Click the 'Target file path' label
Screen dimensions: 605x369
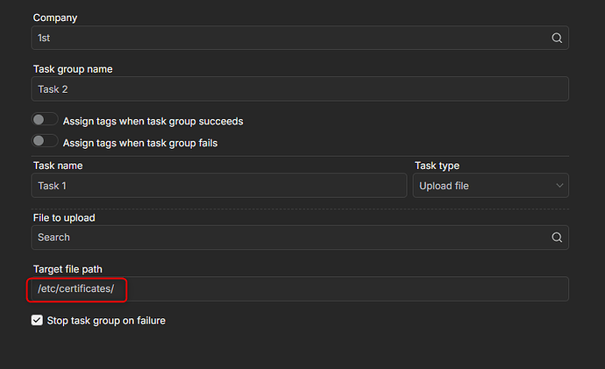[x=68, y=269]
